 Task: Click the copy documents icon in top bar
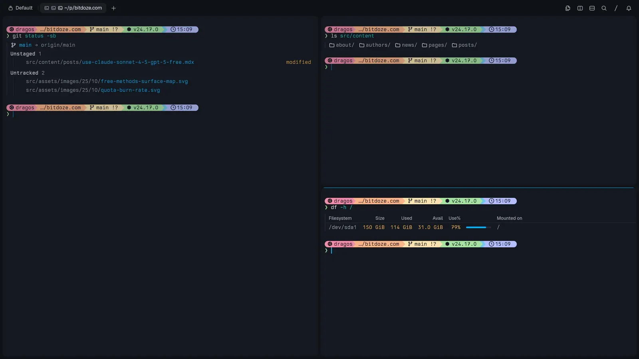568,8
